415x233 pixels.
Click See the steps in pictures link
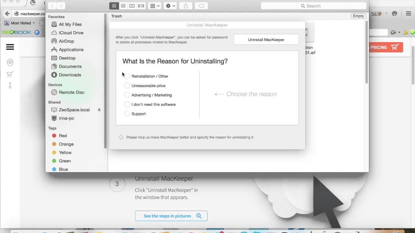(x=171, y=216)
